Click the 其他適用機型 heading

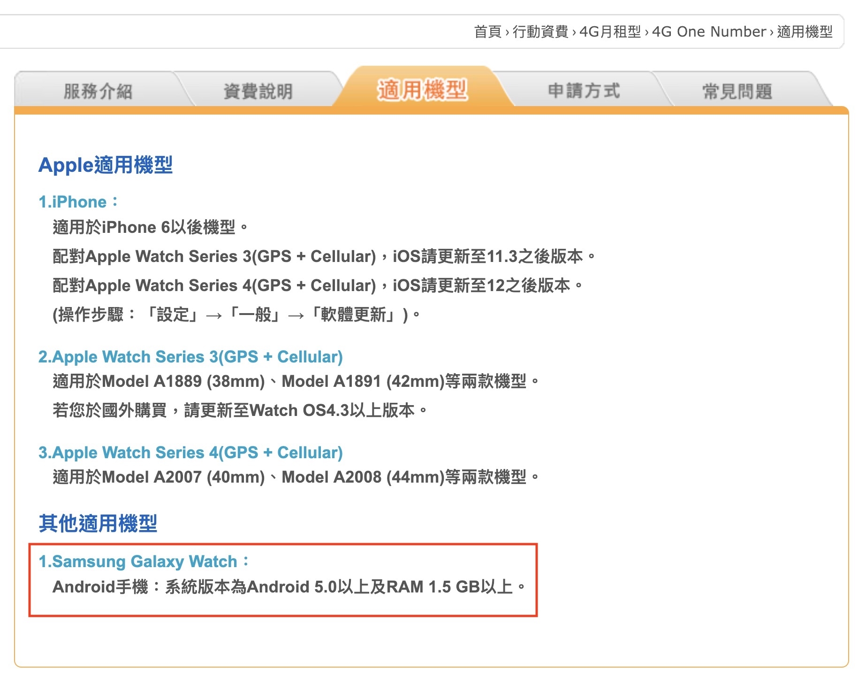98,523
